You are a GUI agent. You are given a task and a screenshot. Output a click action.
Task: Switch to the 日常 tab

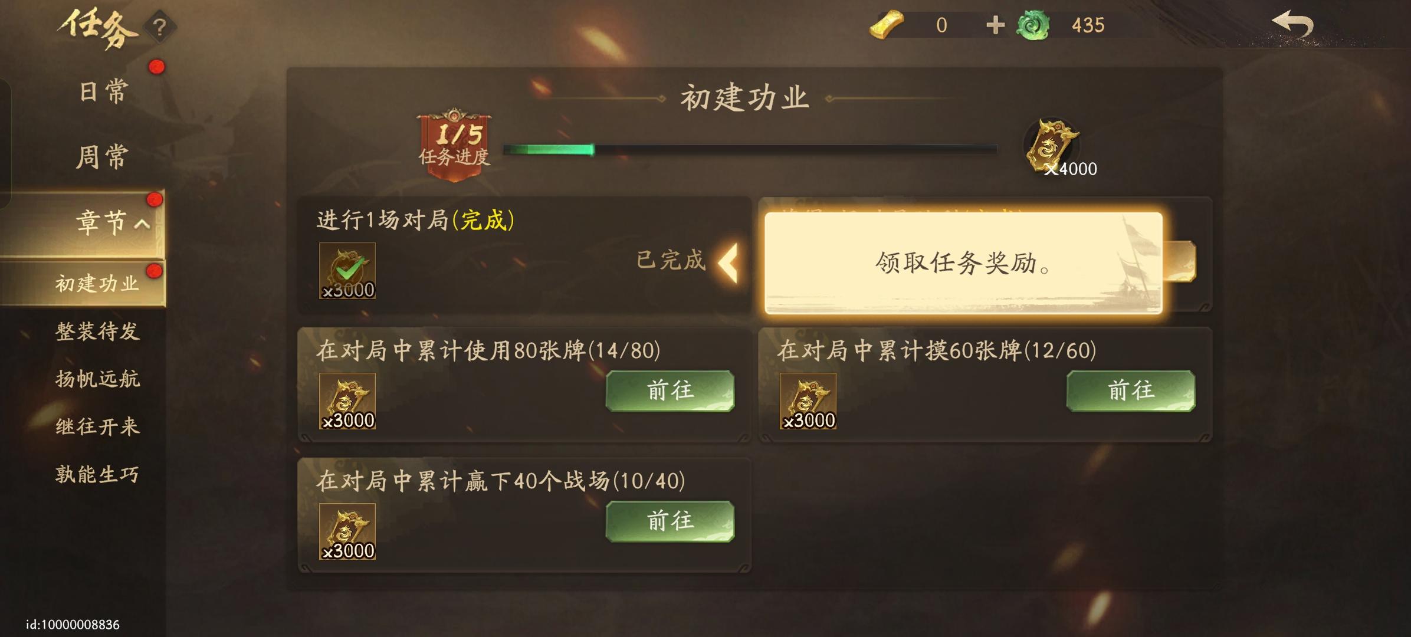(x=103, y=92)
